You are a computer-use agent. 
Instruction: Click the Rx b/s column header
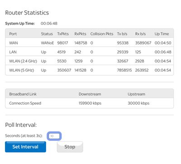coord(140,34)
